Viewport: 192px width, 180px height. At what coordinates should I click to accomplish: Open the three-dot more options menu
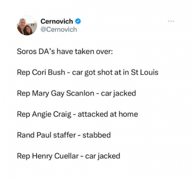coord(171,21)
